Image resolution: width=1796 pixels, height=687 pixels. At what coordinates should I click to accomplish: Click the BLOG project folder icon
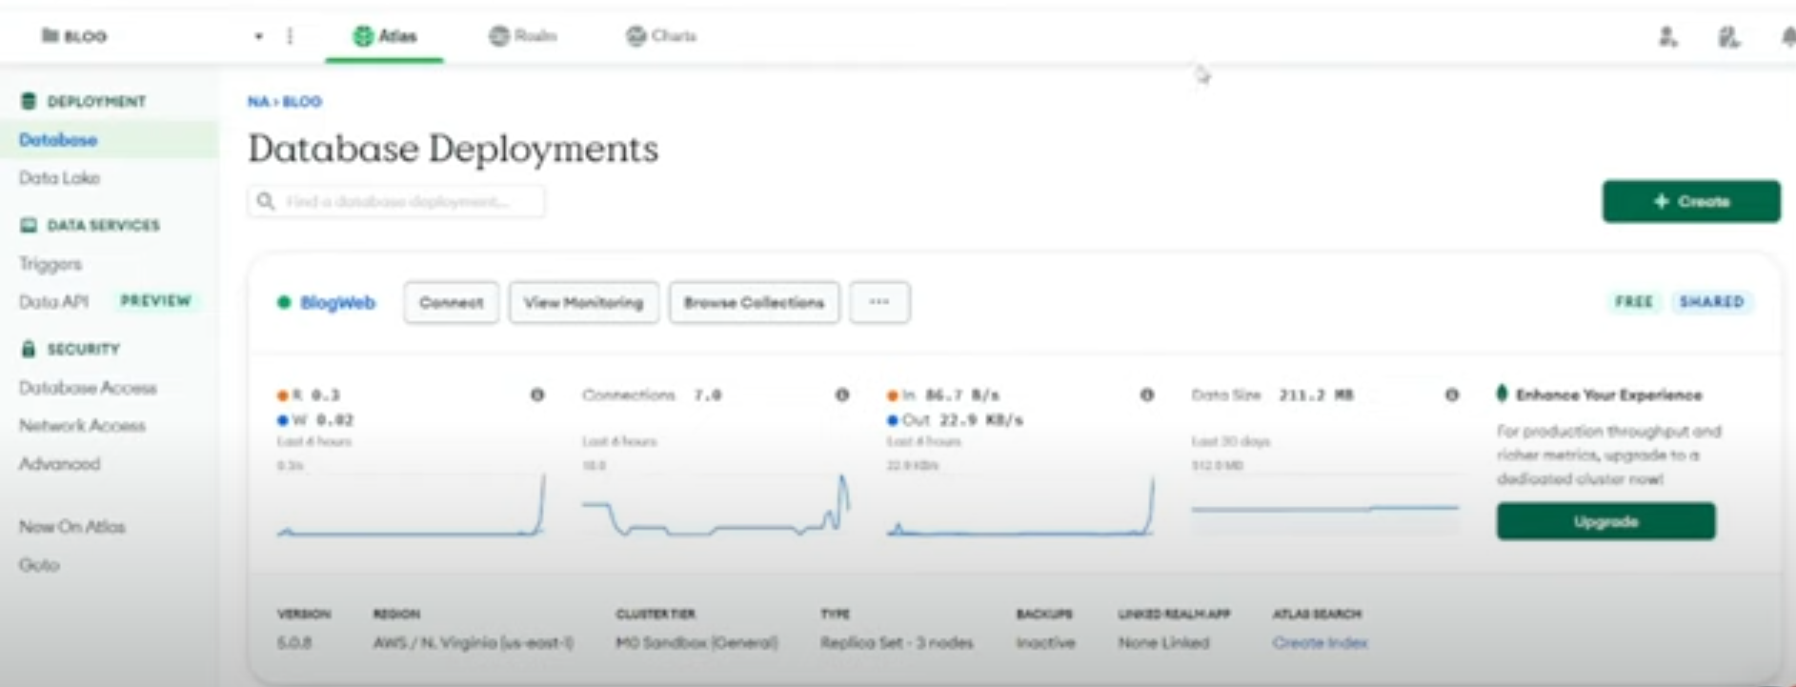[x=50, y=36]
